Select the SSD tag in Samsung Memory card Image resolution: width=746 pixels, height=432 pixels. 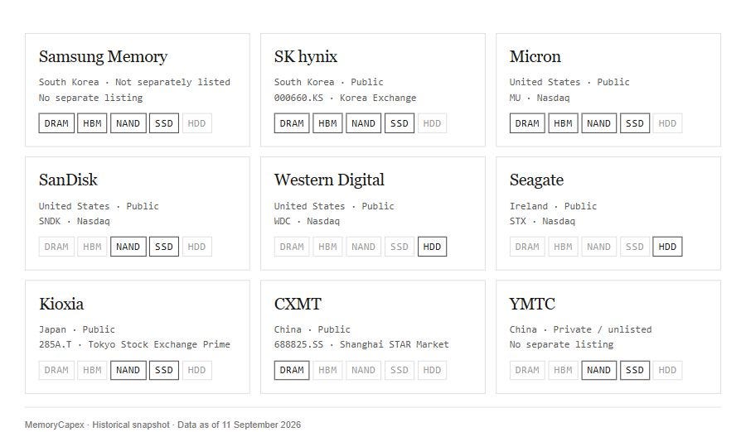(x=163, y=123)
